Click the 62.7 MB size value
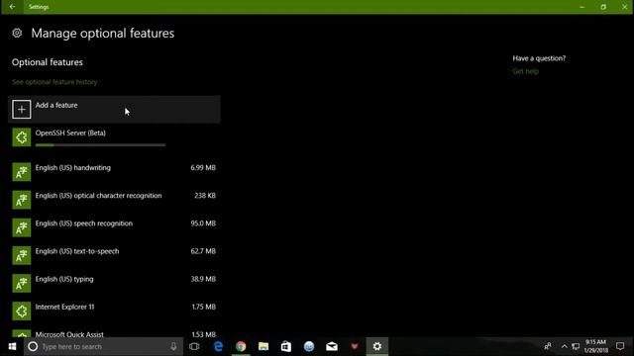The image size is (634, 356). pyautogui.click(x=203, y=251)
